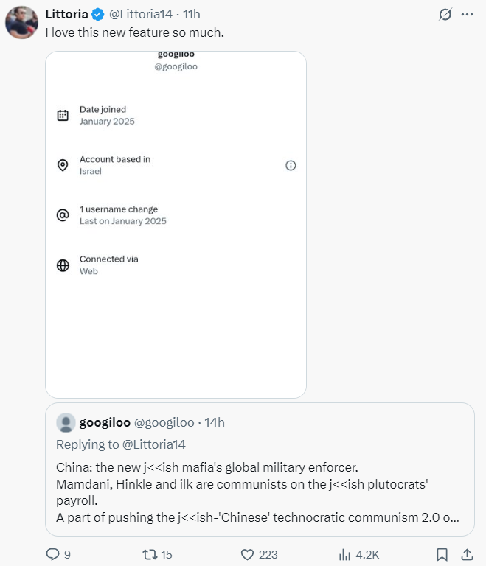
Task: Like the post with heart icon
Action: 247,554
